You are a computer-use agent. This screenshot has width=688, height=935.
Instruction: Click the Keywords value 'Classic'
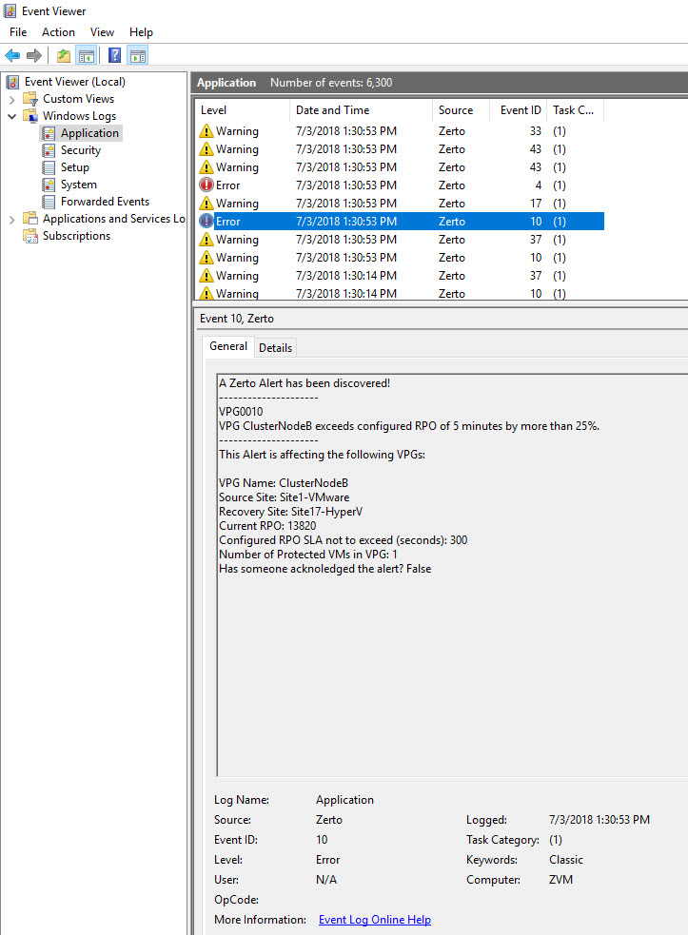(565, 860)
